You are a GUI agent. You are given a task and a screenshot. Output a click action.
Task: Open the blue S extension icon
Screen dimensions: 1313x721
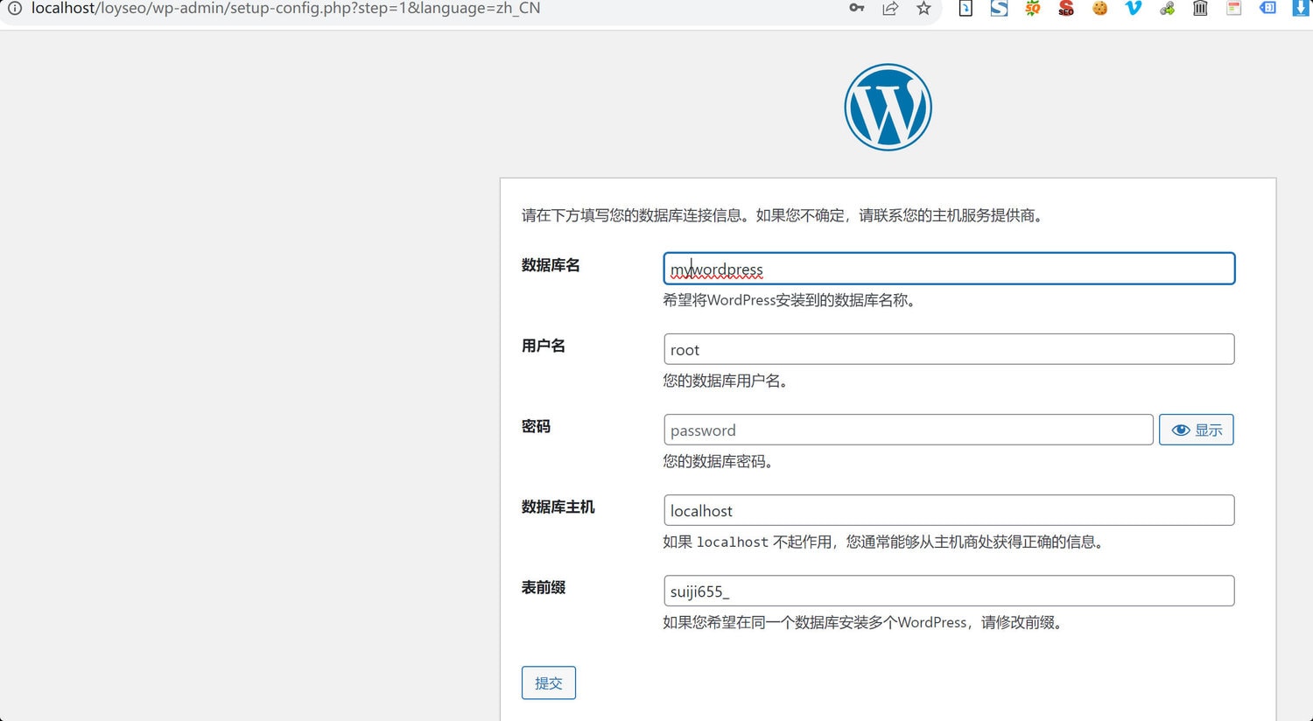[x=999, y=8]
